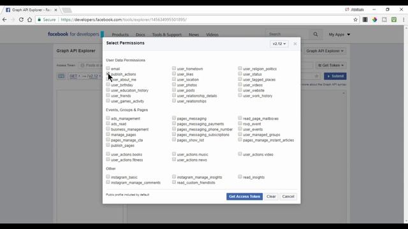The image size is (408, 229).
Task: Click the Facebook favicon on the tab
Action: point(8,10)
